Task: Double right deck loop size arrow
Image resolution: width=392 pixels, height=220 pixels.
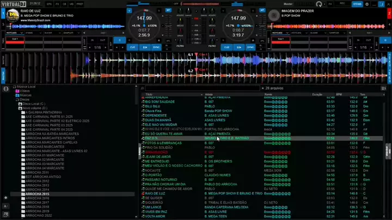Action: tap(371, 47)
